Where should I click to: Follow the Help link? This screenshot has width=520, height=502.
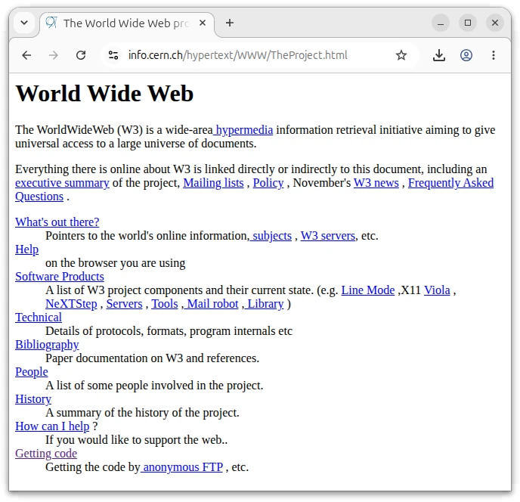pyautogui.click(x=27, y=249)
